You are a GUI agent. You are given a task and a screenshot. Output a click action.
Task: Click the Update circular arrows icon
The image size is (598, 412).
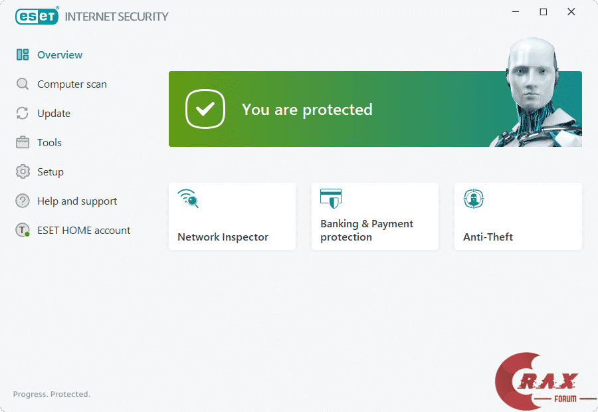click(x=23, y=114)
